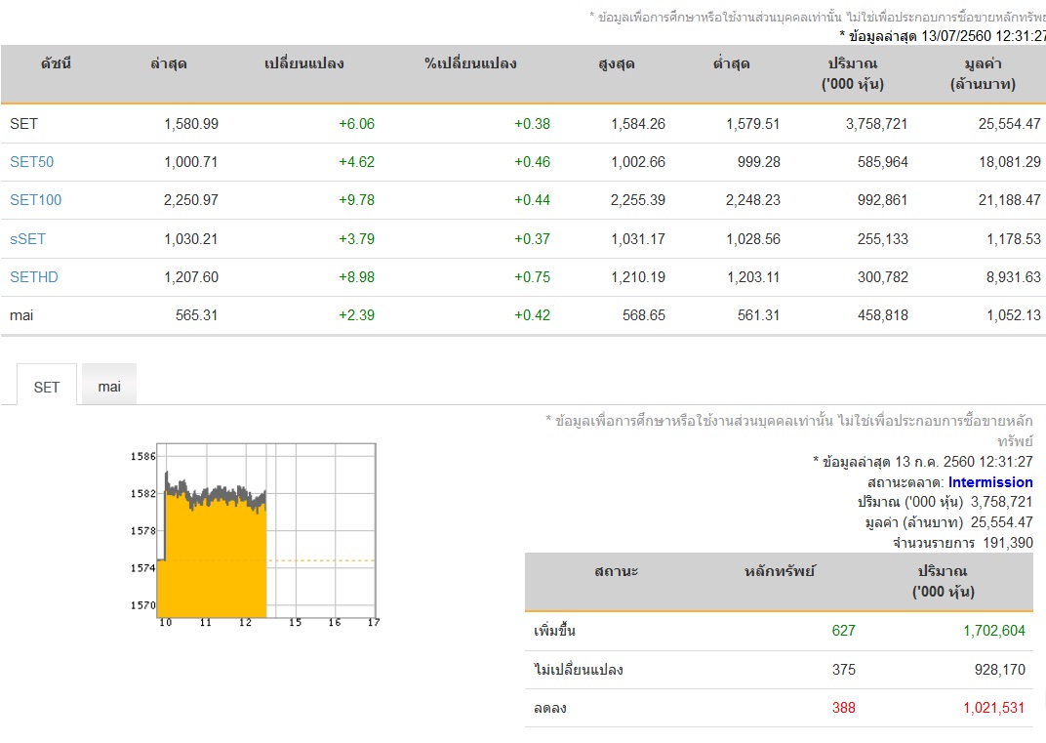Open the SET50 index link
The height and width of the screenshot is (743, 1046).
31,161
